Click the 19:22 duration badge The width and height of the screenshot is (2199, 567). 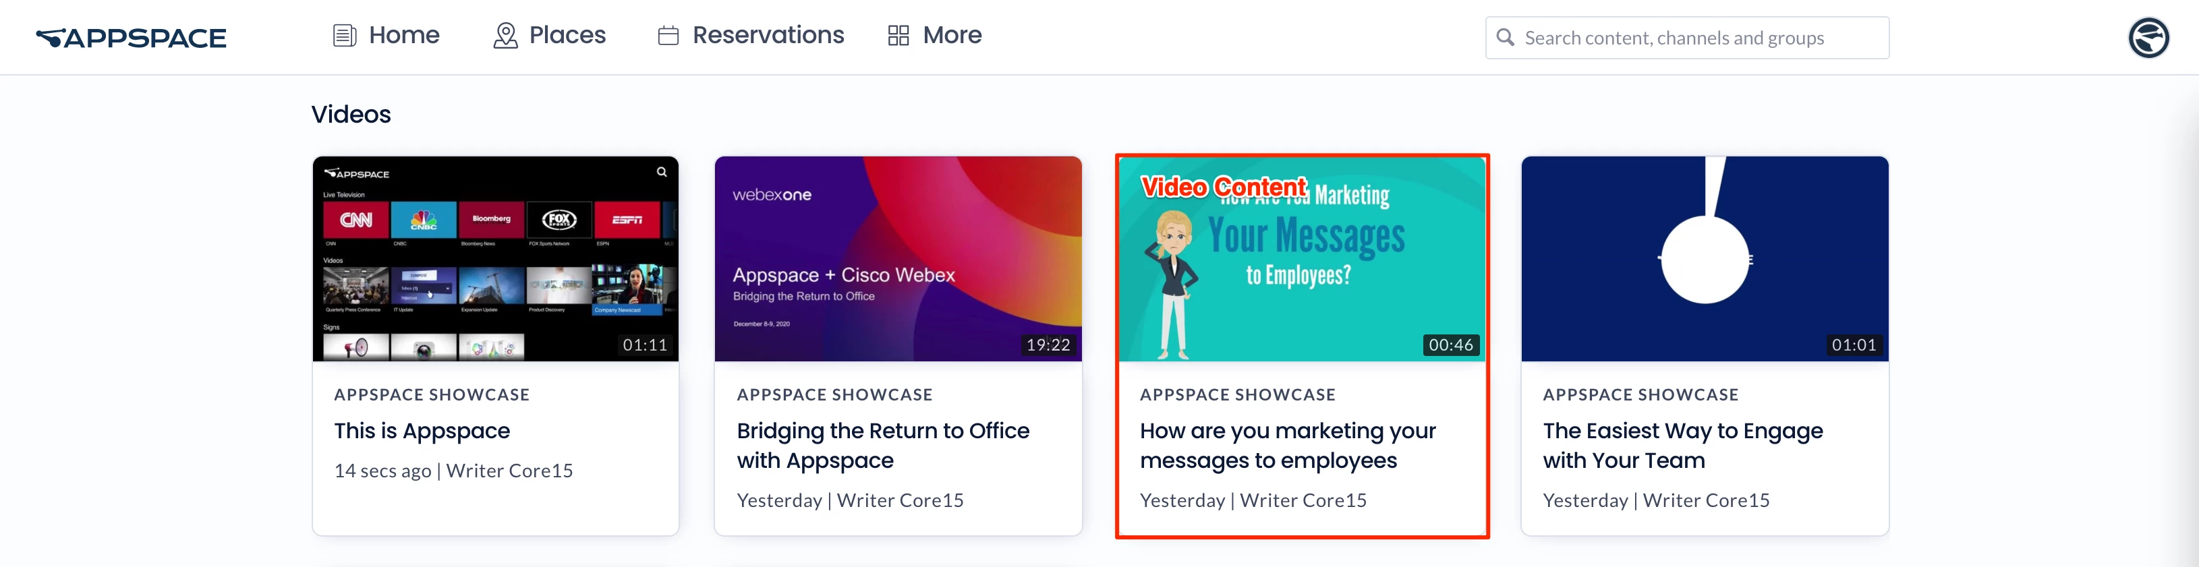click(1048, 345)
